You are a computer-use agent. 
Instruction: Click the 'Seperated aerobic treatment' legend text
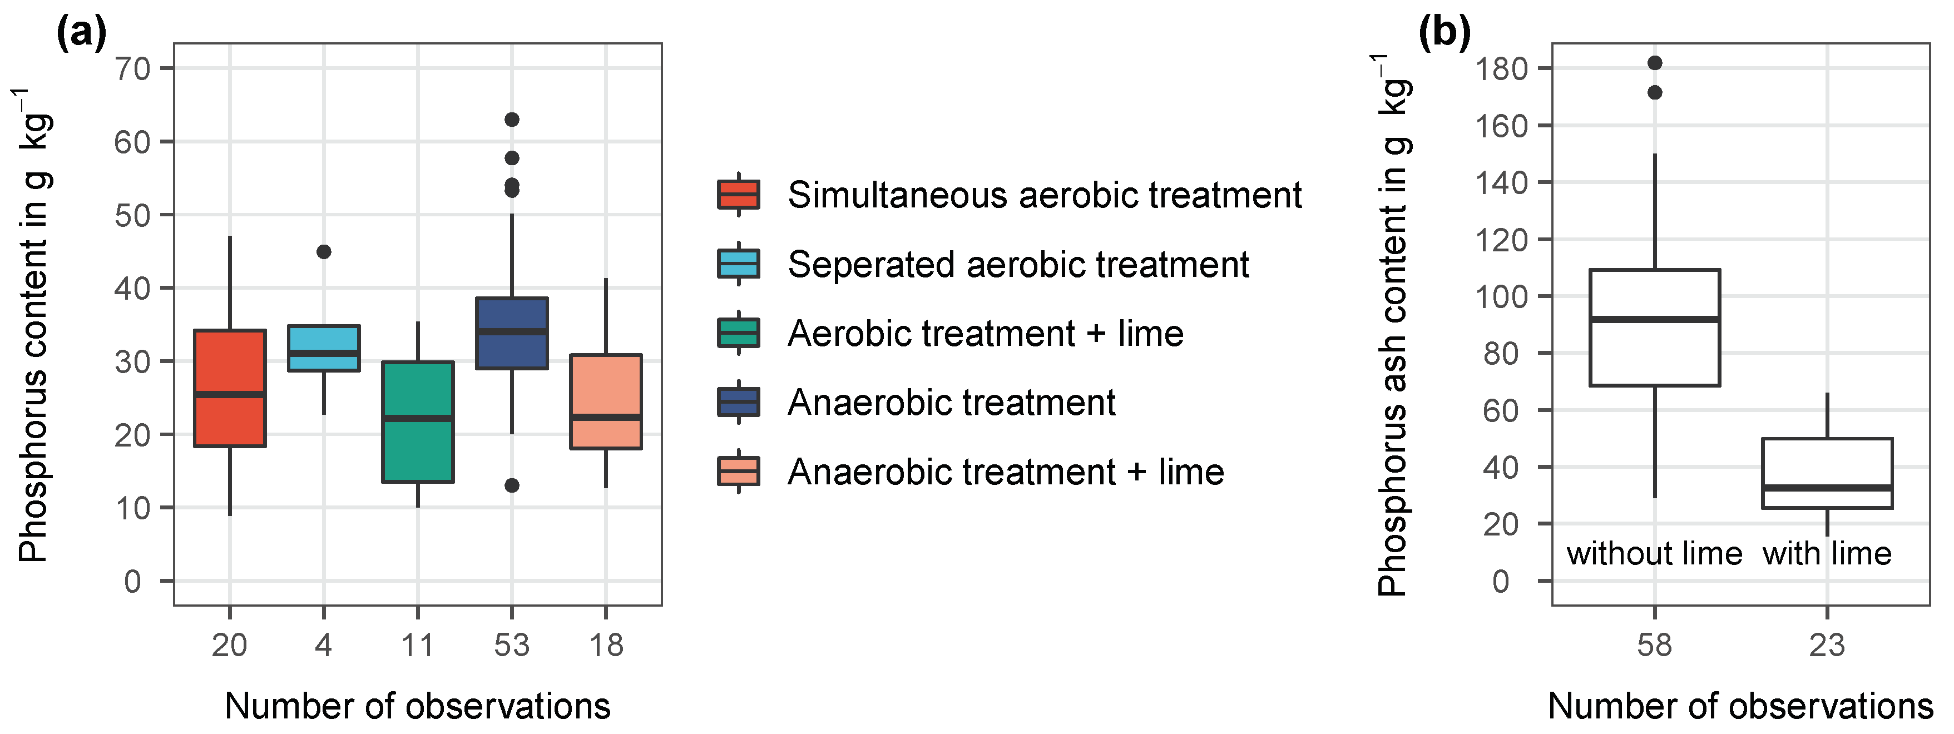1018,265
